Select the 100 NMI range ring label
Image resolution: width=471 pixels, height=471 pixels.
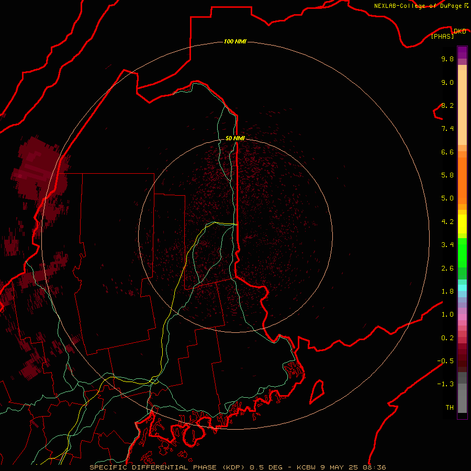[235, 41]
